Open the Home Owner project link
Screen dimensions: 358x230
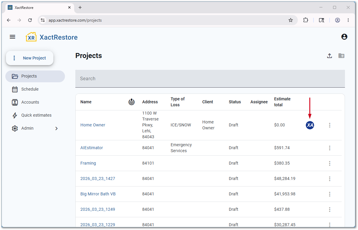(93, 125)
